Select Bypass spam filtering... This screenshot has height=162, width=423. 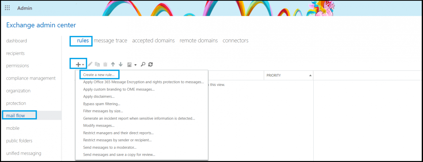point(102,104)
